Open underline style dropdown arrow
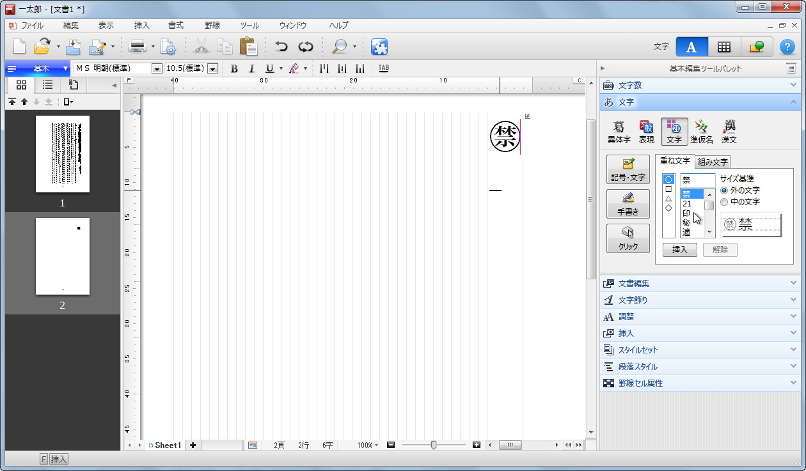Screen dimensions: 806x471 [281, 68]
